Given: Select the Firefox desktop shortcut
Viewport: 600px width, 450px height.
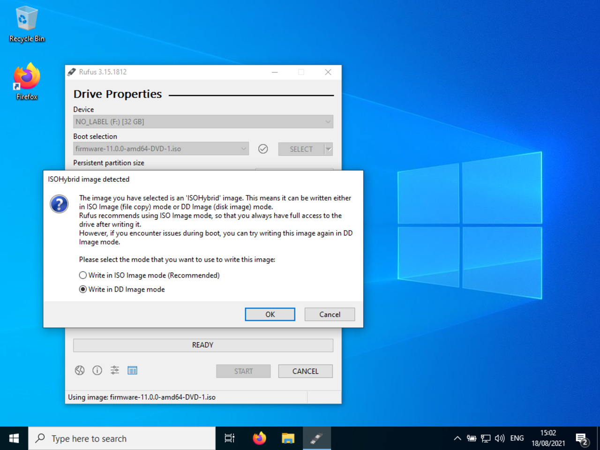Looking at the screenshot, I should (x=27, y=82).
